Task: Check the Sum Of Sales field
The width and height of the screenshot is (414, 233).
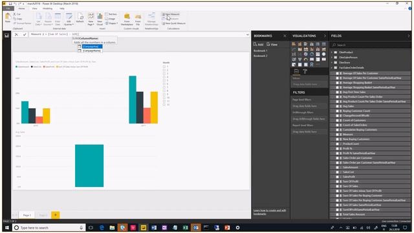Action: click(x=337, y=186)
